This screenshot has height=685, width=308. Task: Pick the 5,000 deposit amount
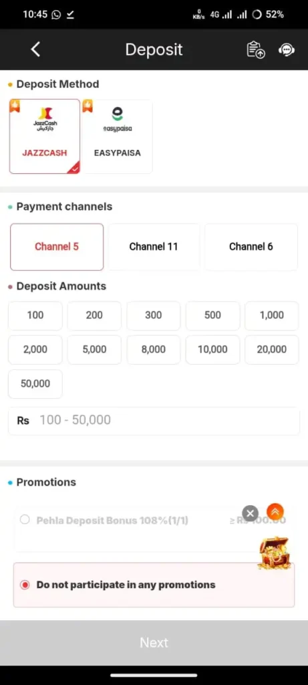click(94, 349)
